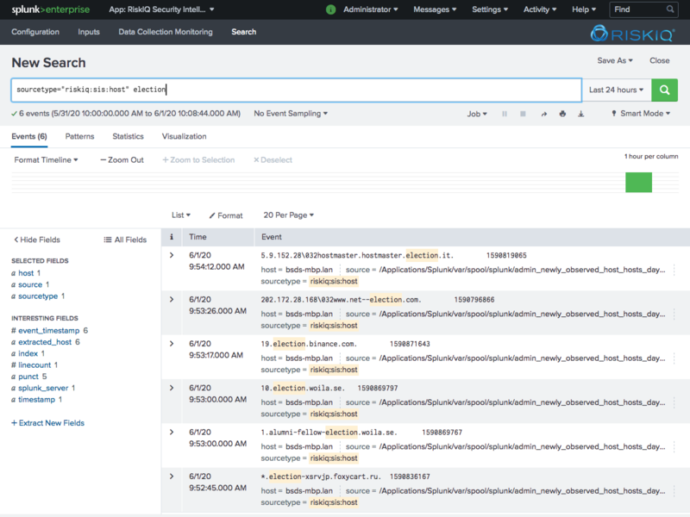Viewport: 690px width, 517px height.
Task: Open the App RiskIQ Security Intelligence dropdown
Action: (161, 9)
